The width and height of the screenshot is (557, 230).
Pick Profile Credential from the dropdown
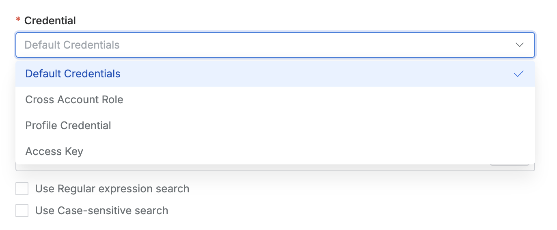tap(68, 126)
